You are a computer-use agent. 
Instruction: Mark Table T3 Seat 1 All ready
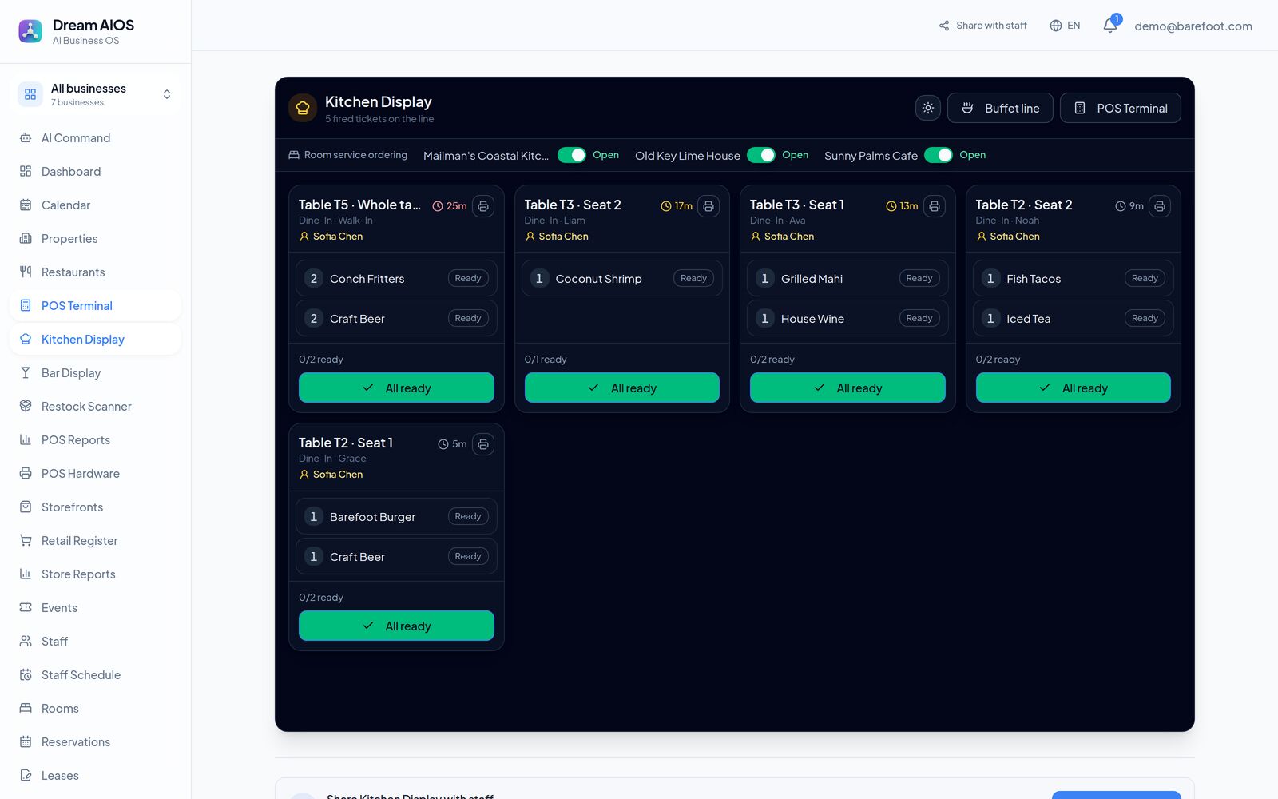847,388
